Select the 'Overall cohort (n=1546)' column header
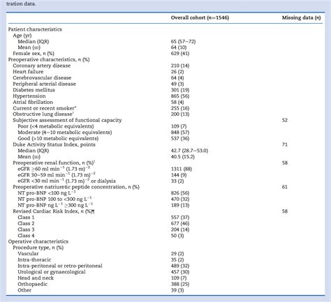Viewport: 331px width, 302px height. tap(200, 17)
